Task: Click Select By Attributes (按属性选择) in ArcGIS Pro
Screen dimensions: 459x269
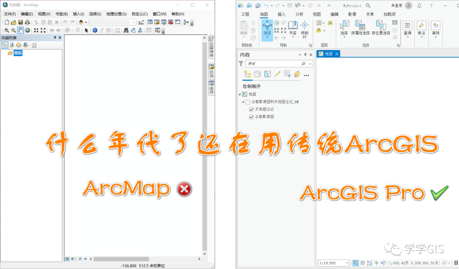Action: coord(360,28)
